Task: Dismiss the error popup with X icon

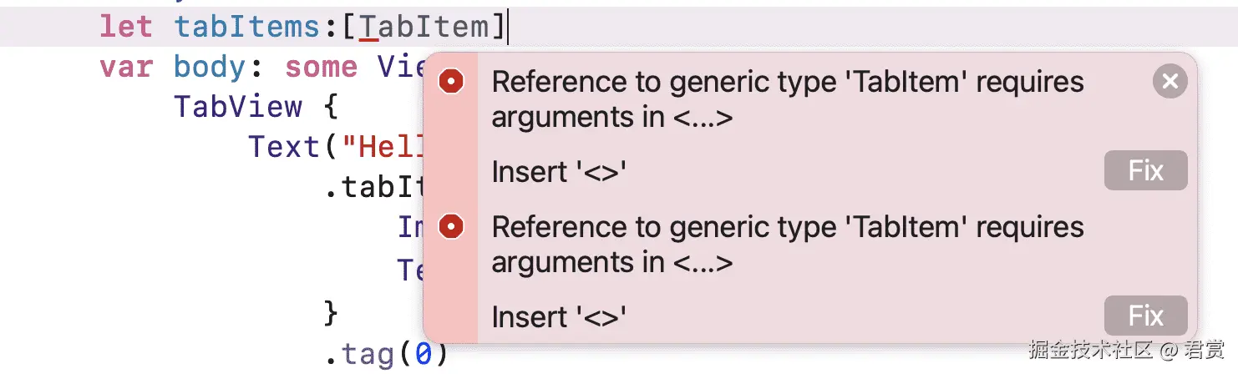Action: click(x=1170, y=82)
